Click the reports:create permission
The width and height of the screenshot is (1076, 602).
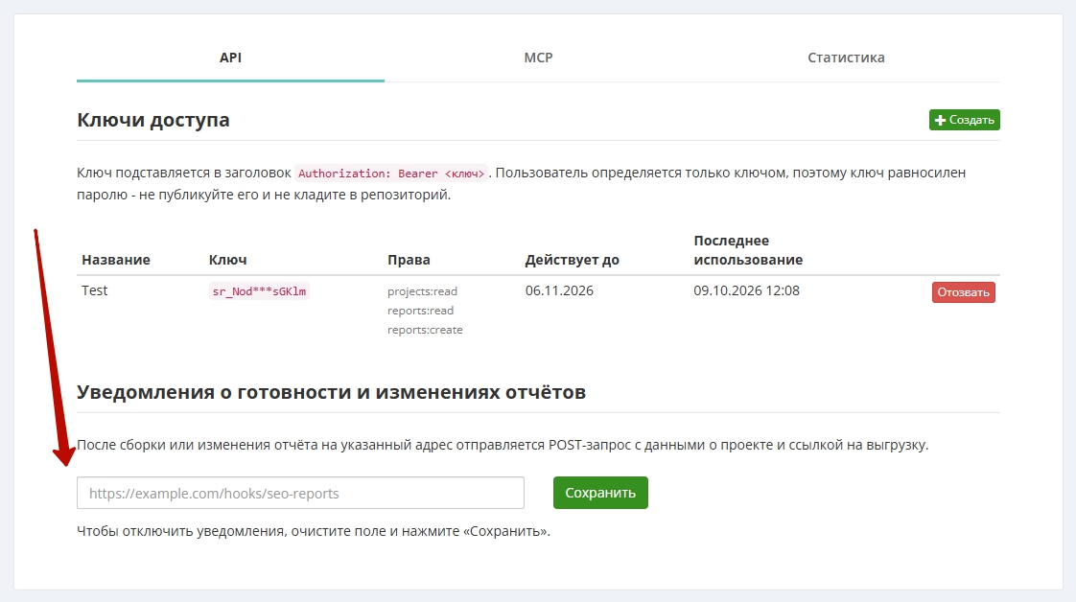point(425,330)
